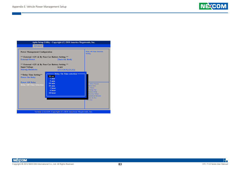Click the VTC 71-D Series User Manual text
240x169 pixels.
(x=215, y=164)
